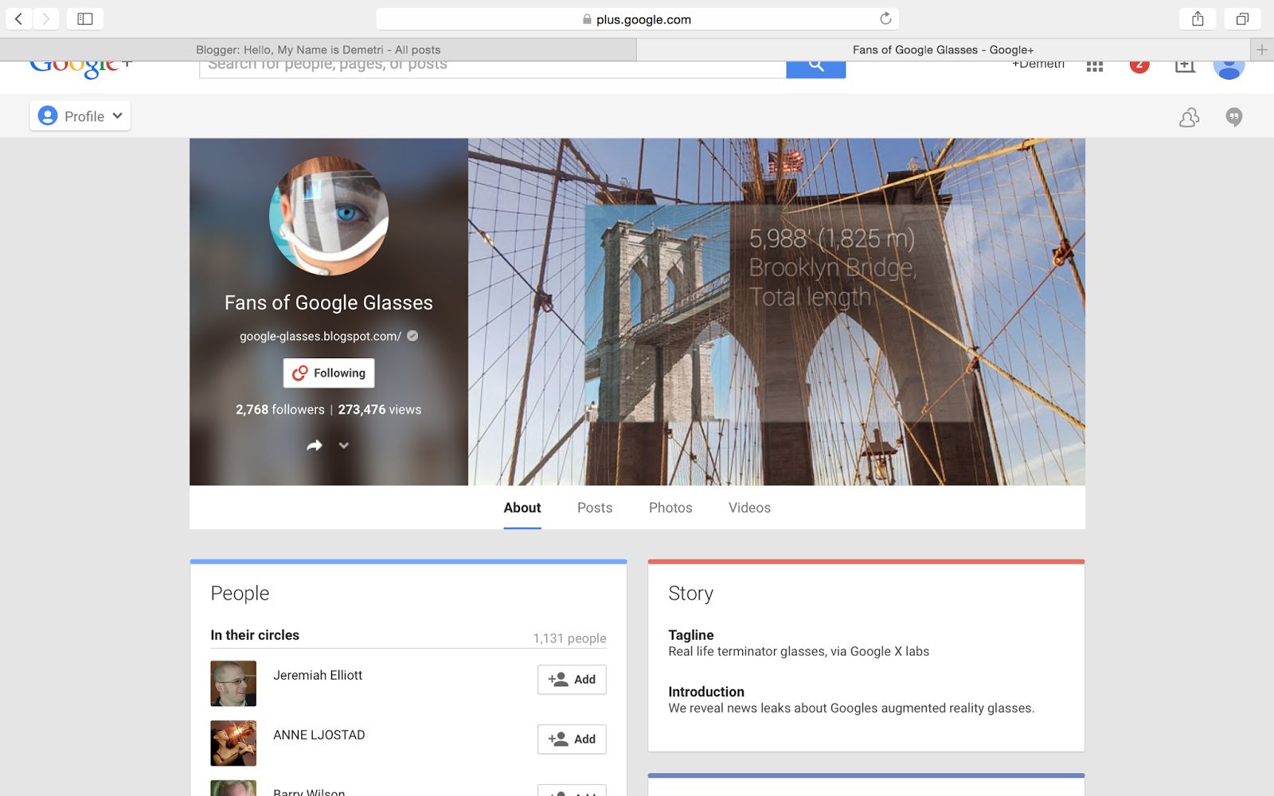This screenshot has height=796, width=1274.
Task: Open ANNE LJOSTAD's profile photo
Action: click(x=233, y=743)
